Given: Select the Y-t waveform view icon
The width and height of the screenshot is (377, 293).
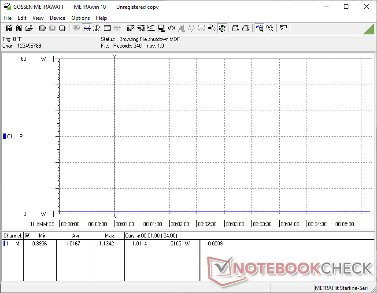Looking at the screenshot, I should [x=87, y=28].
